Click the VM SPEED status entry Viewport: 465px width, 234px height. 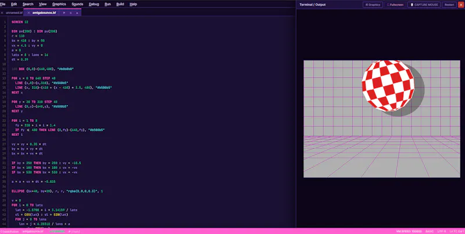click(409, 231)
